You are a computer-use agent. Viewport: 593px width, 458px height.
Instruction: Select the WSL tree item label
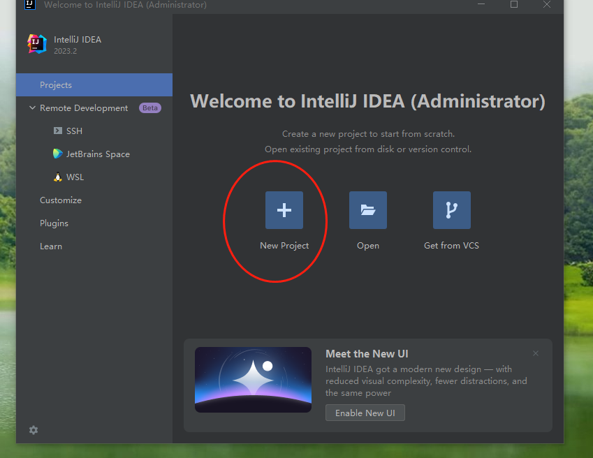pos(75,177)
